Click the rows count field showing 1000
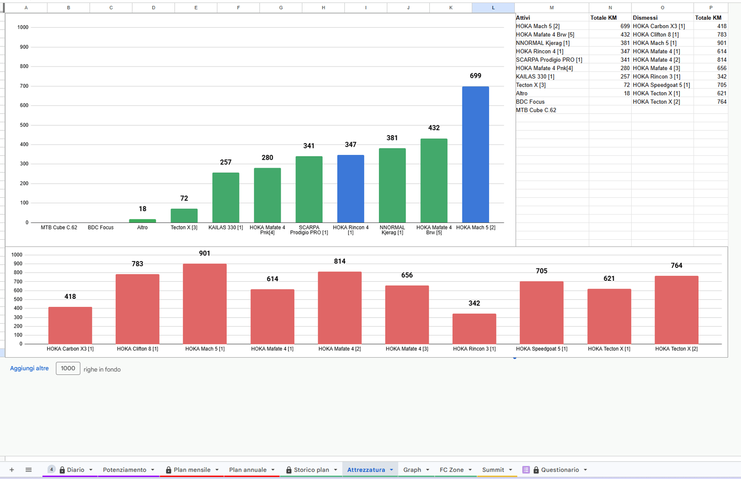Image resolution: width=741 pixels, height=479 pixels. [x=68, y=368]
